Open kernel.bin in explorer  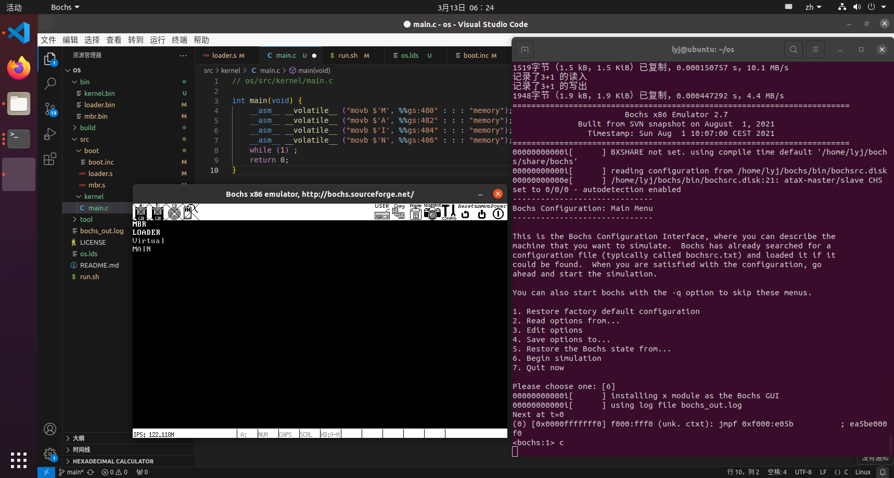click(x=99, y=93)
